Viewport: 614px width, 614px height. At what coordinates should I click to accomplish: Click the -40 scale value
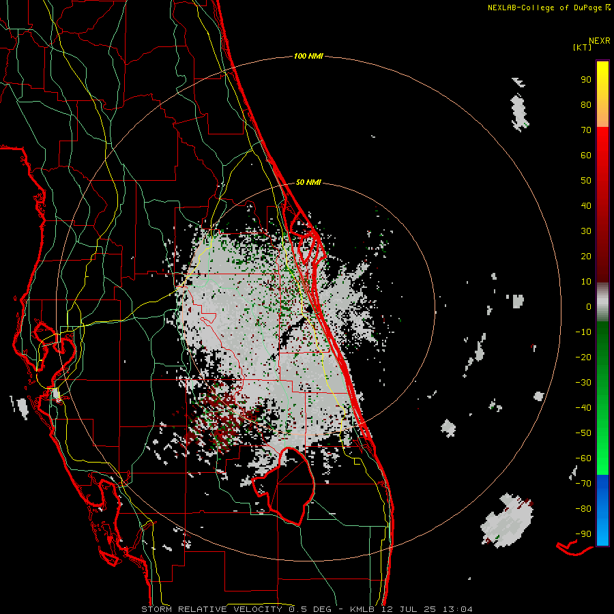coord(583,408)
